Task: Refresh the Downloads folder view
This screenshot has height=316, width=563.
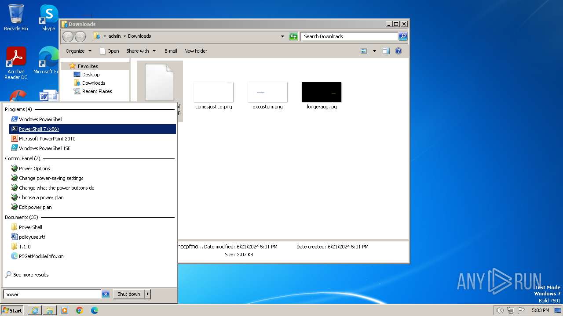Action: click(293, 36)
